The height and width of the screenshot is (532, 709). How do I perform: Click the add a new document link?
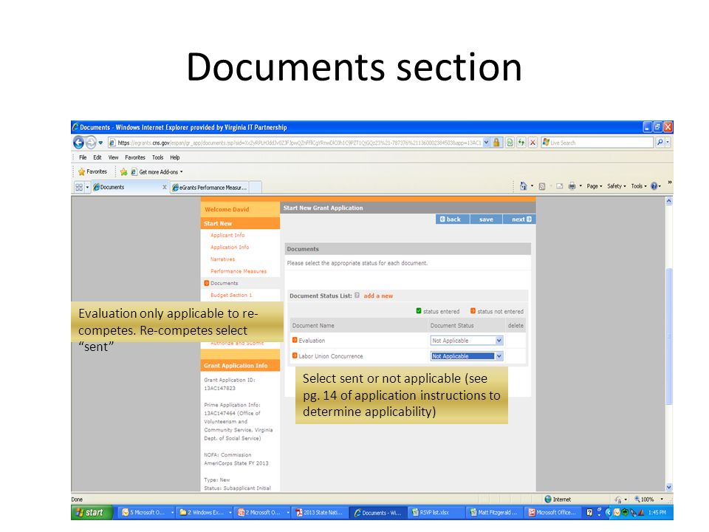click(x=378, y=296)
